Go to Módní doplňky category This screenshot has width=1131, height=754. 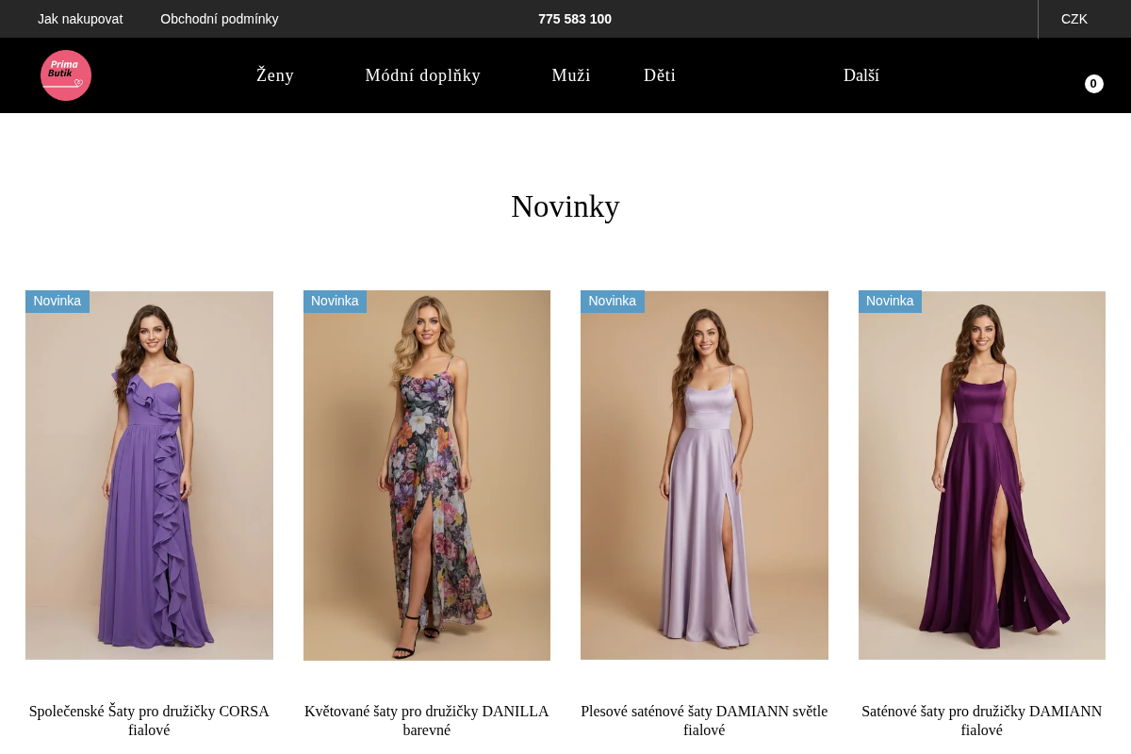tap(423, 75)
